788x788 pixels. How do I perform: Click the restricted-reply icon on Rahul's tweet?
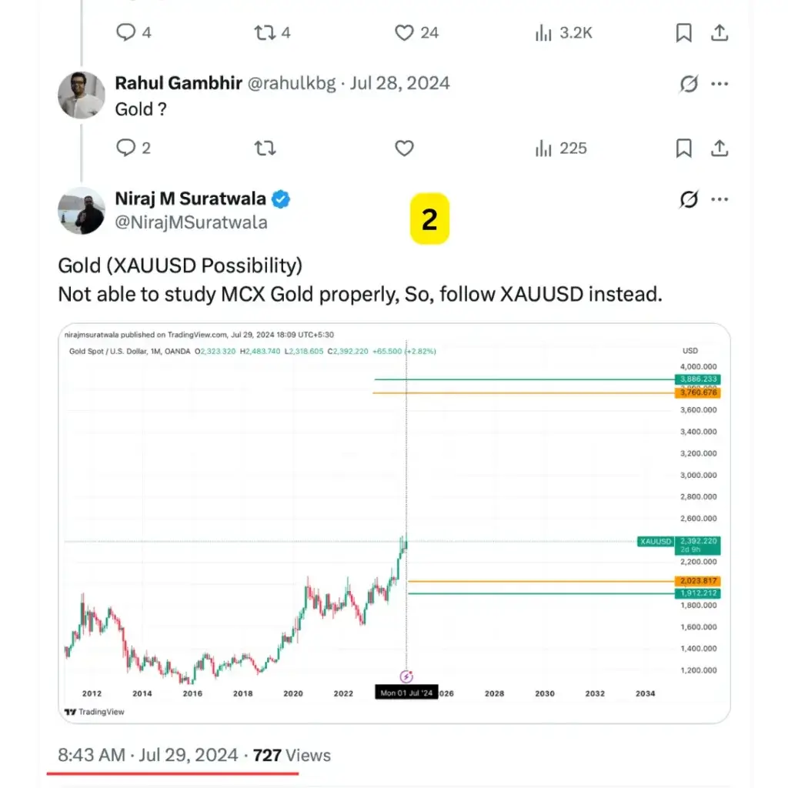pos(687,83)
